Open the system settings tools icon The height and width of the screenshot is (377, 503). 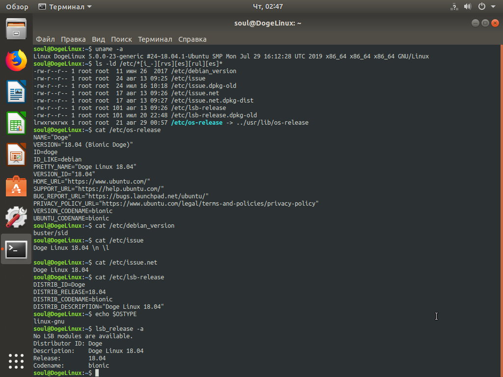pyautogui.click(x=16, y=217)
